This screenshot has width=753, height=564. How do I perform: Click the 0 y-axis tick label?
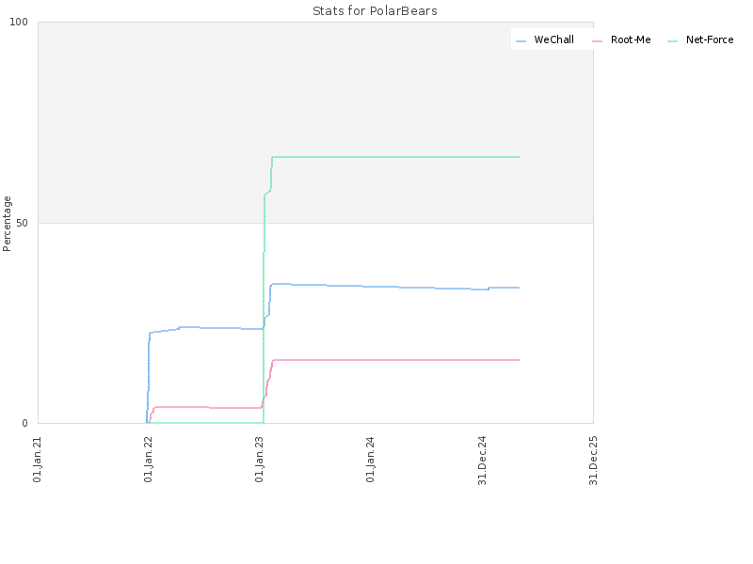[x=25, y=423]
